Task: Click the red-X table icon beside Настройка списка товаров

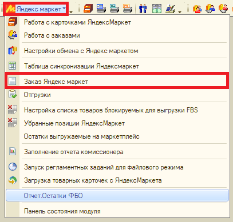Action: point(13,110)
